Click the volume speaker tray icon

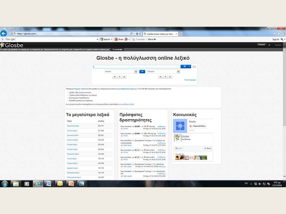pos(260,184)
